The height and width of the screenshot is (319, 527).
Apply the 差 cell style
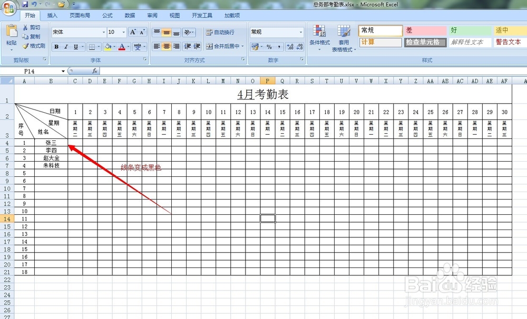tap(425, 30)
